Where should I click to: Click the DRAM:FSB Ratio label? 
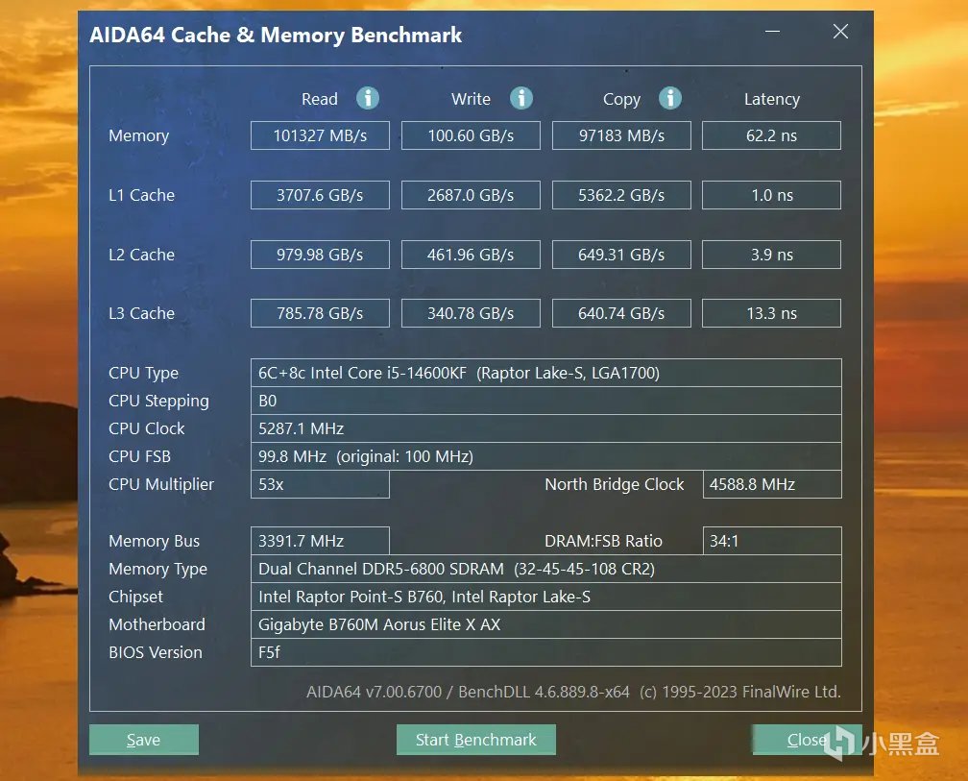[603, 541]
